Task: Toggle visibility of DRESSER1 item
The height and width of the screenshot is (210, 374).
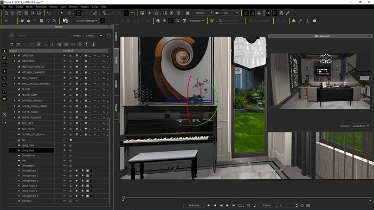Action: 65,55
